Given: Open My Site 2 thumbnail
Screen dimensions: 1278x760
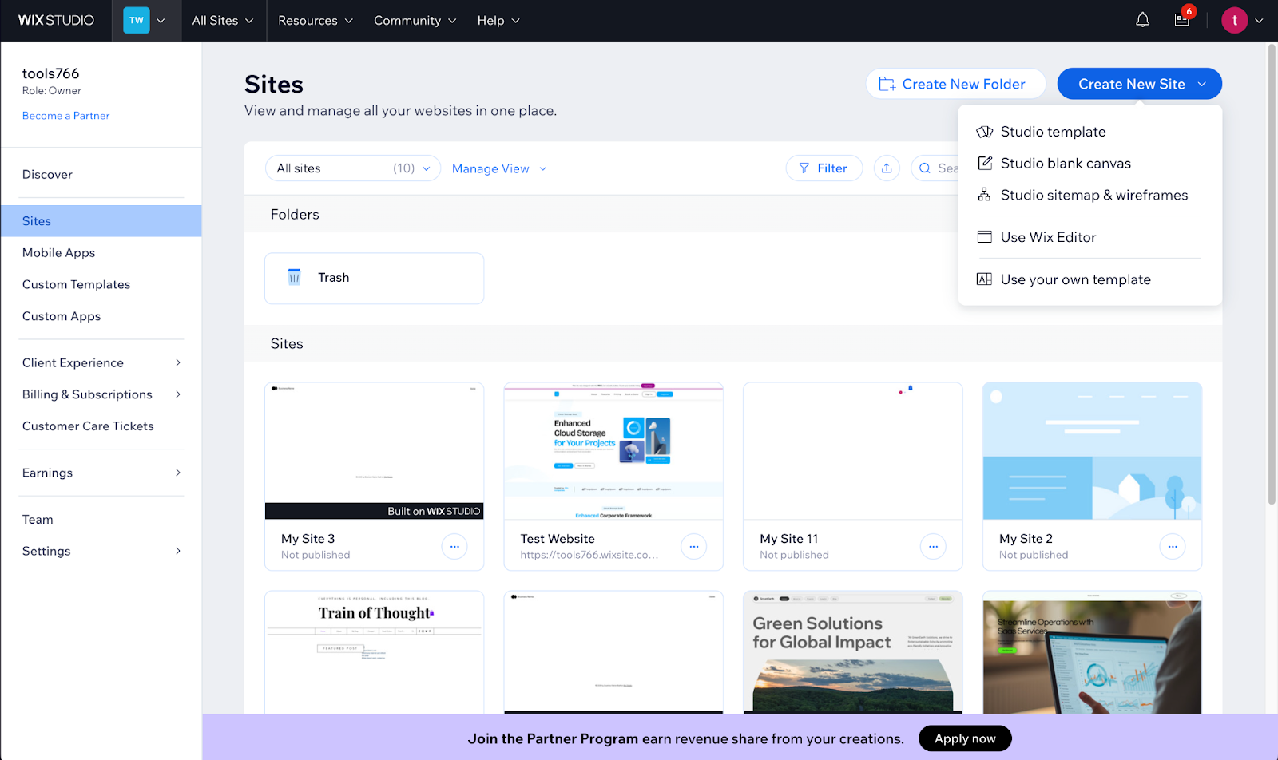Looking at the screenshot, I should pyautogui.click(x=1092, y=451).
